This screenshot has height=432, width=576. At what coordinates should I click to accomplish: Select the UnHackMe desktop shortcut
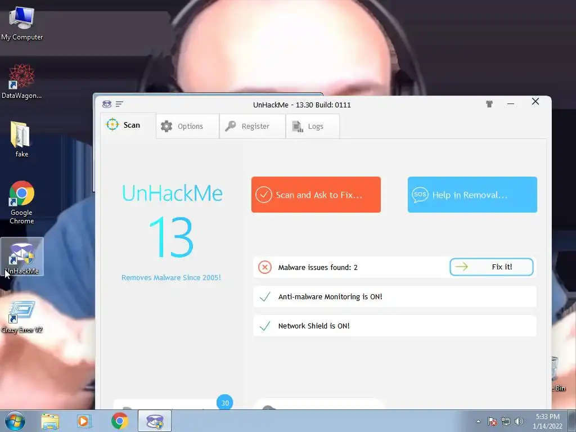(x=22, y=256)
